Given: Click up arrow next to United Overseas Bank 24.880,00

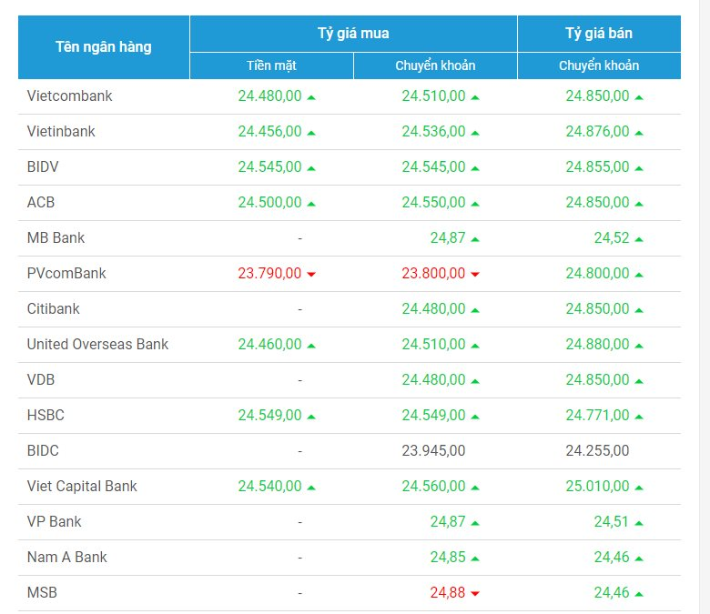Looking at the screenshot, I should pyautogui.click(x=639, y=345).
